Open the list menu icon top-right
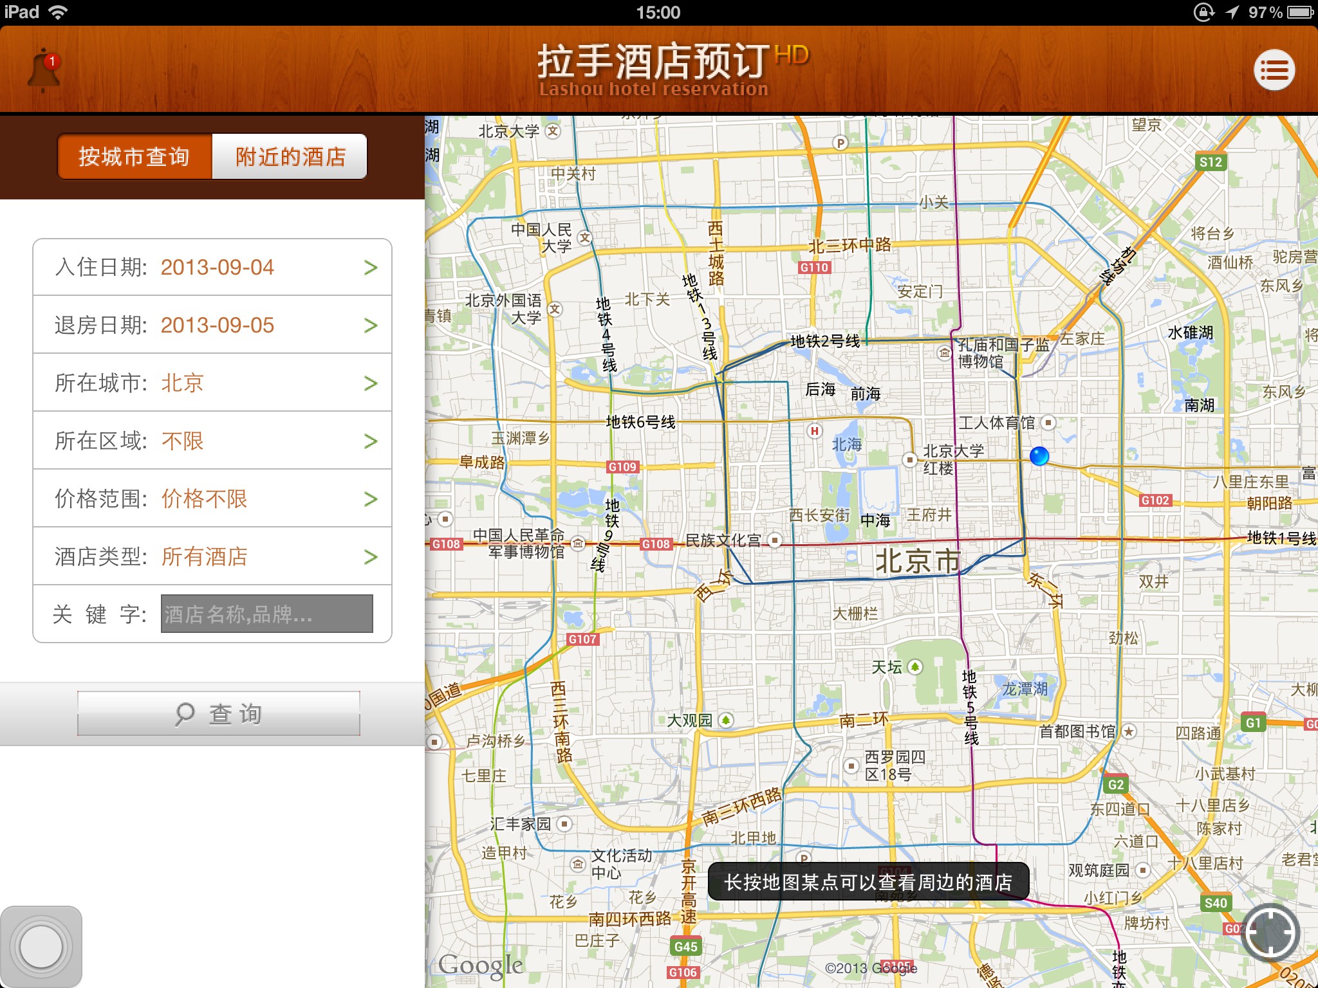Viewport: 1318px width, 988px height. click(1274, 69)
